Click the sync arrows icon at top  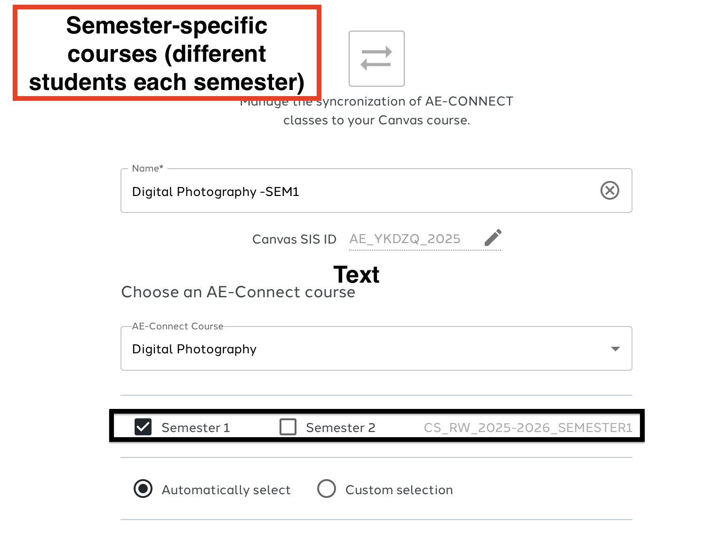point(376,58)
